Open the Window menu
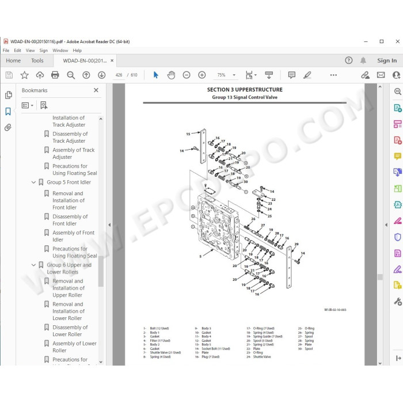The image size is (403, 403). tap(60, 51)
